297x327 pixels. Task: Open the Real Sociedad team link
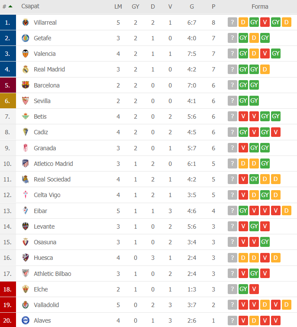point(52,179)
